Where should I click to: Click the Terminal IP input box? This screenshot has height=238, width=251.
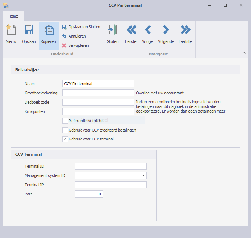[110, 185]
